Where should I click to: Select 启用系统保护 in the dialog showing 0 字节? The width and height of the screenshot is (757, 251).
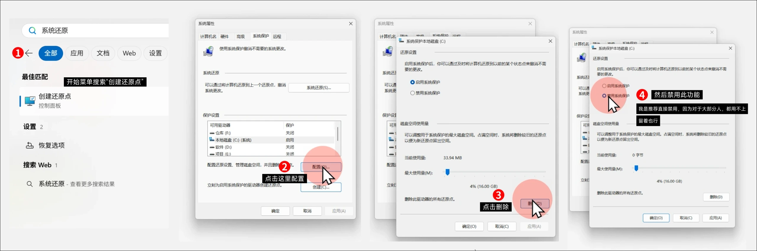pyautogui.click(x=616, y=86)
